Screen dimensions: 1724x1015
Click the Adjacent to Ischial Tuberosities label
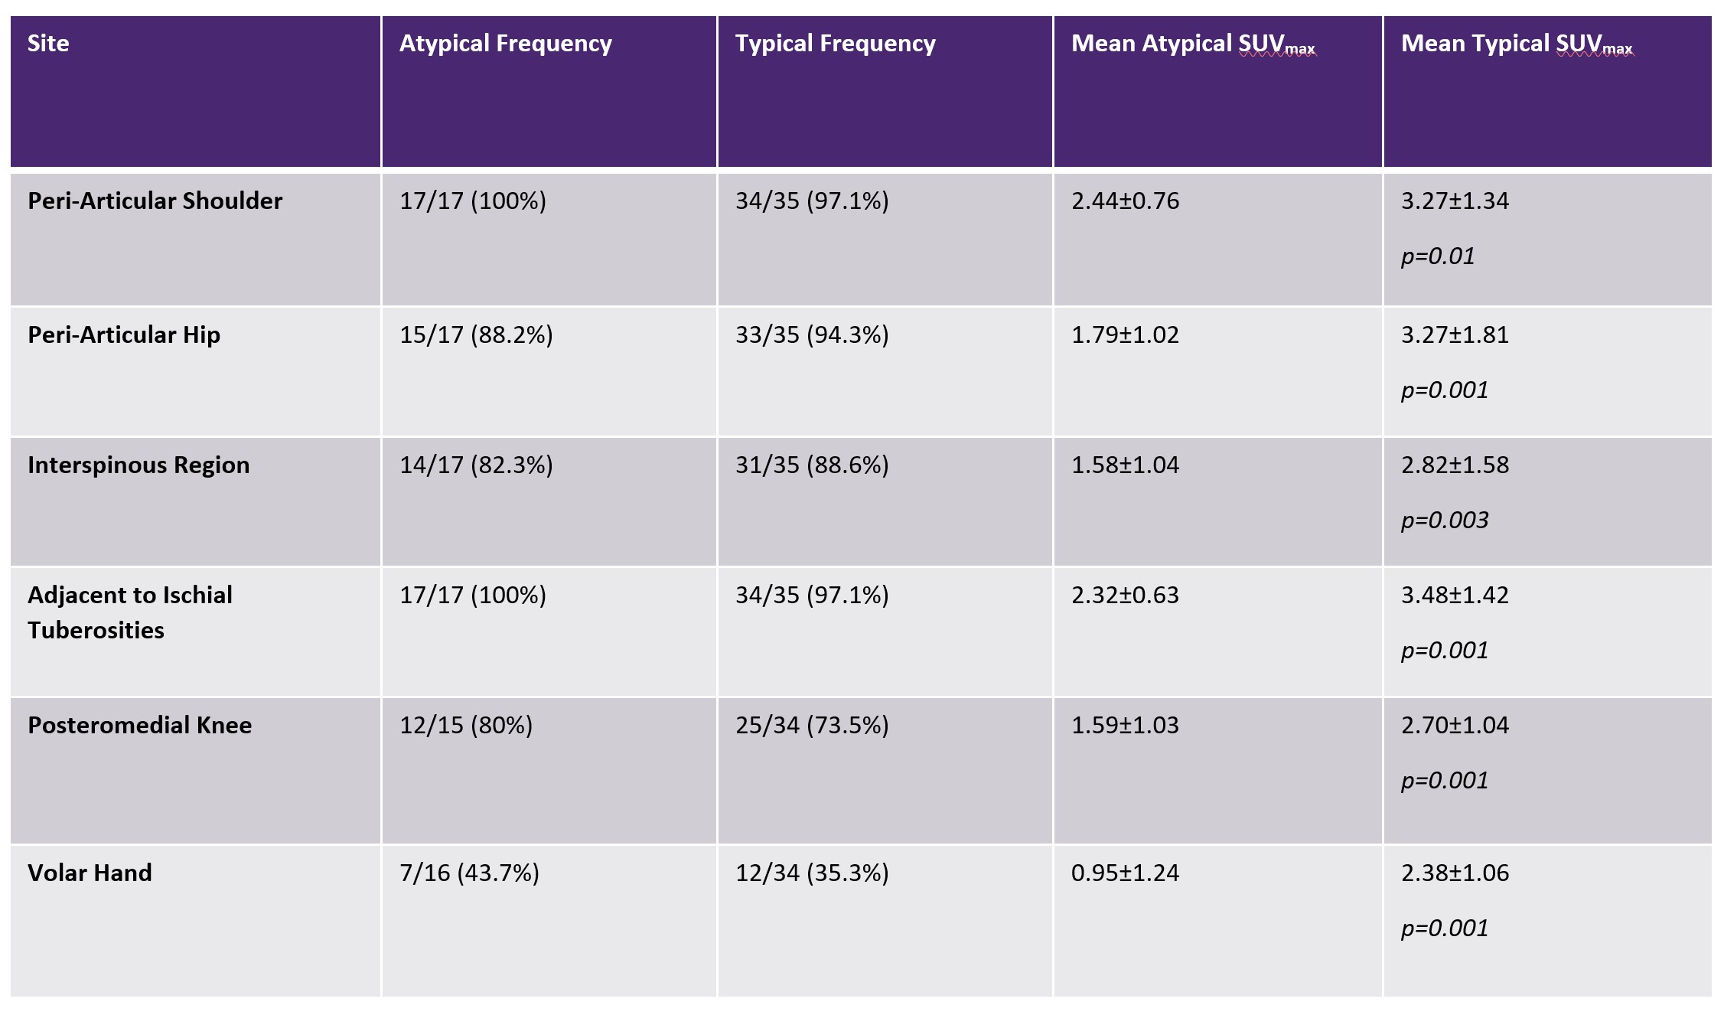point(130,612)
